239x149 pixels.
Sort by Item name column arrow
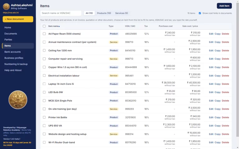59,26
